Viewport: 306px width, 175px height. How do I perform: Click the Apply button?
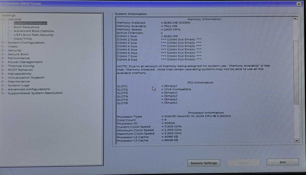point(243,163)
